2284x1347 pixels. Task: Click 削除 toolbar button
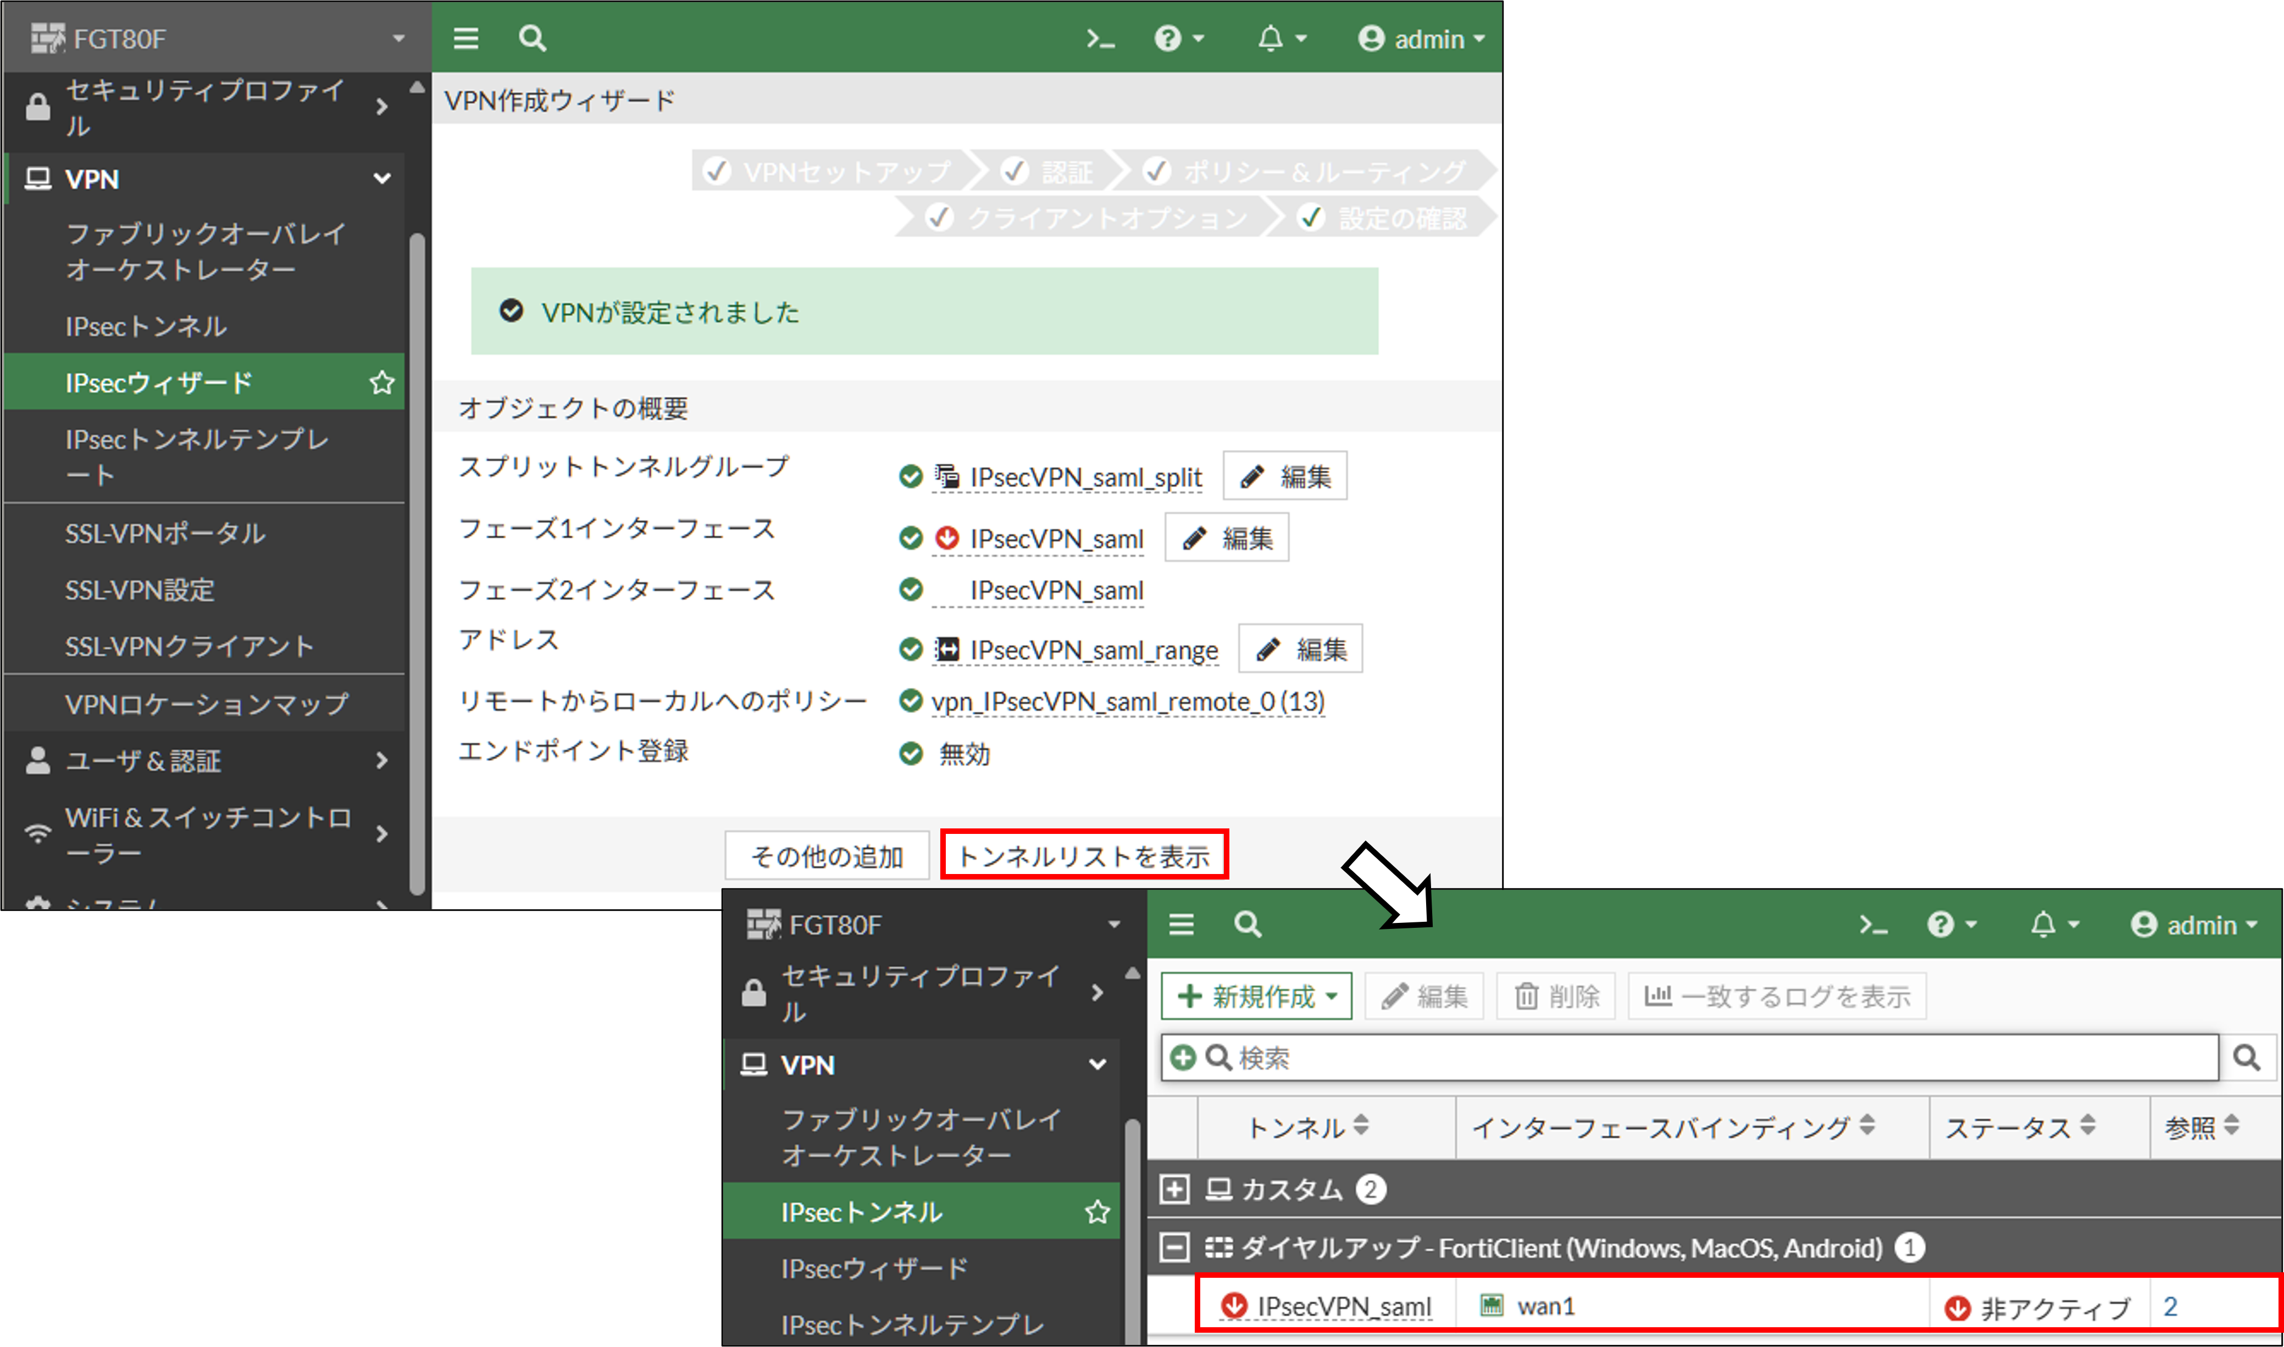click(x=1556, y=996)
